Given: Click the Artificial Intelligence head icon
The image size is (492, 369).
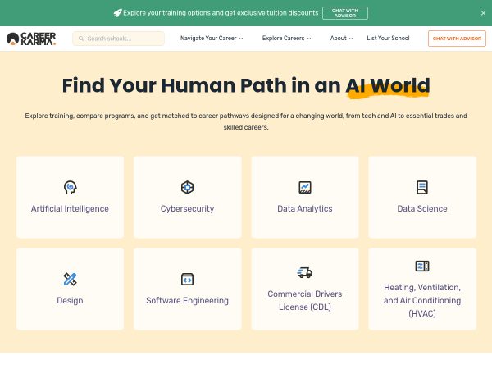Looking at the screenshot, I should coord(70,187).
